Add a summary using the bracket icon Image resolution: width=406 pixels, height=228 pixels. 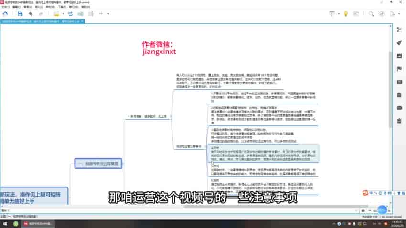point(91,14)
